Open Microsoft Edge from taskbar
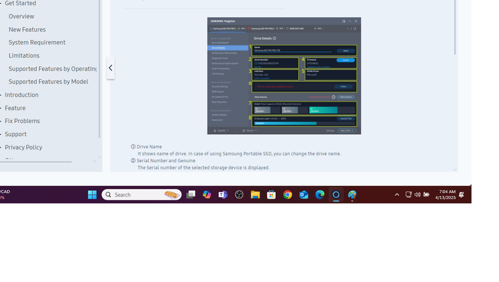This screenshot has width=499, height=282. [320, 195]
